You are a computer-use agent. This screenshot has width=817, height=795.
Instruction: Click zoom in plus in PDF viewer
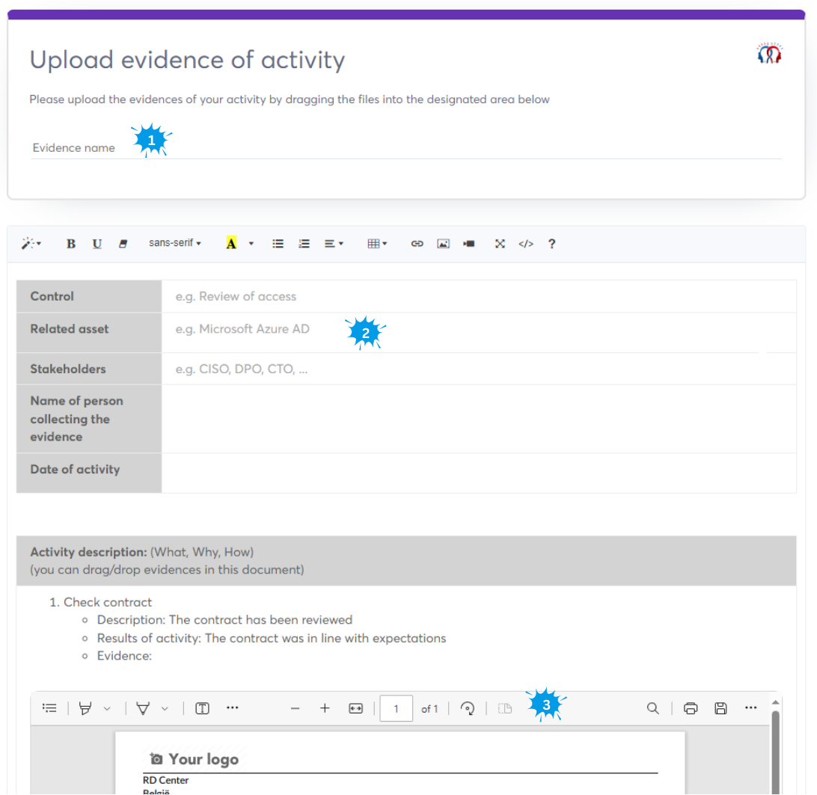(x=325, y=708)
